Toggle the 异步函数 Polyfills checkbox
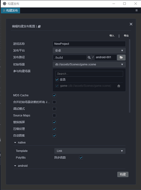 (x=81, y=158)
